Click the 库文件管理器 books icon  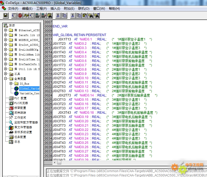tap(11, 127)
